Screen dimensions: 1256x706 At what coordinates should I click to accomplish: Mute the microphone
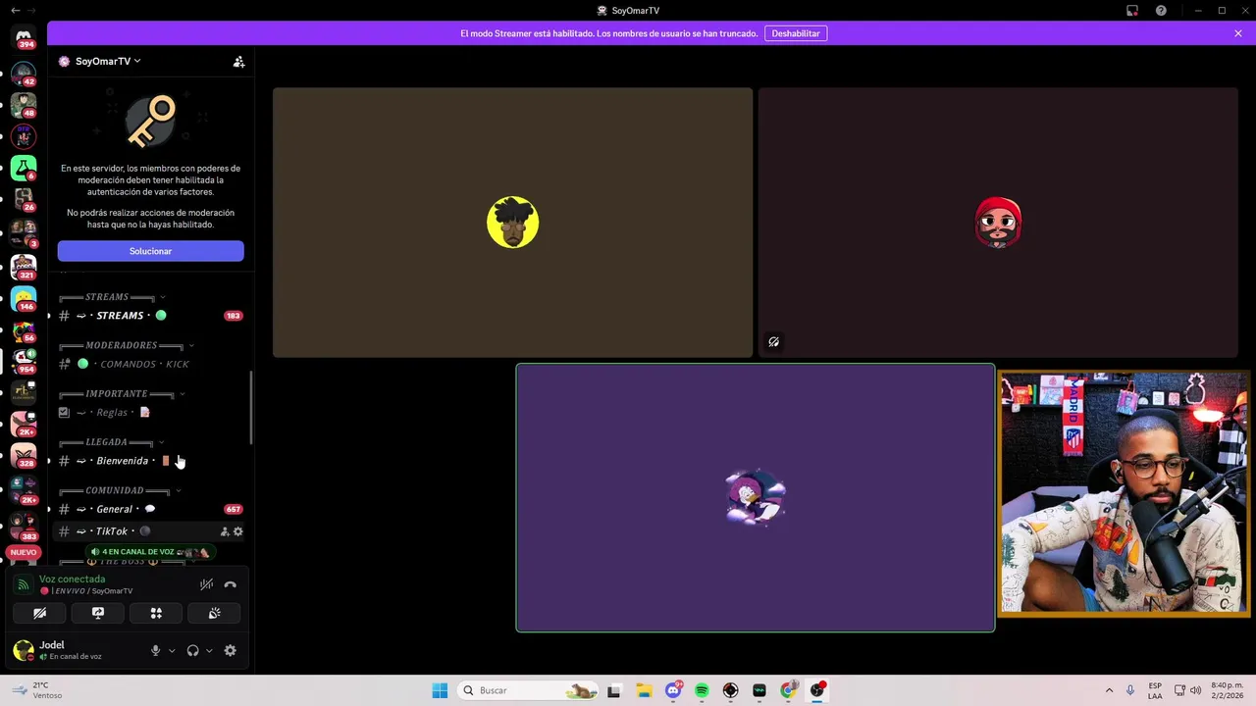point(155,650)
